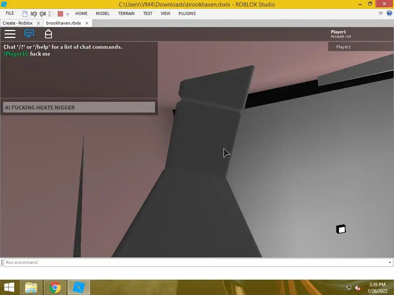394x295 pixels.
Task: Open the FILE menu
Action: [10, 13]
